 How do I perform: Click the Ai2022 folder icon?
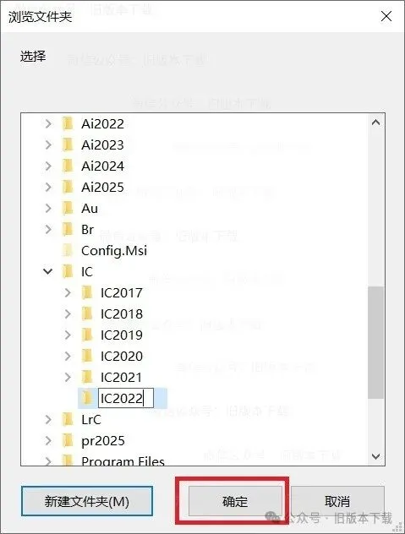[68, 123]
